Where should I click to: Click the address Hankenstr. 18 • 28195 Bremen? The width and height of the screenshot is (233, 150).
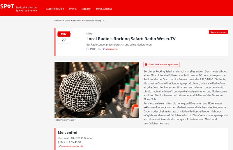[x=75, y=138]
